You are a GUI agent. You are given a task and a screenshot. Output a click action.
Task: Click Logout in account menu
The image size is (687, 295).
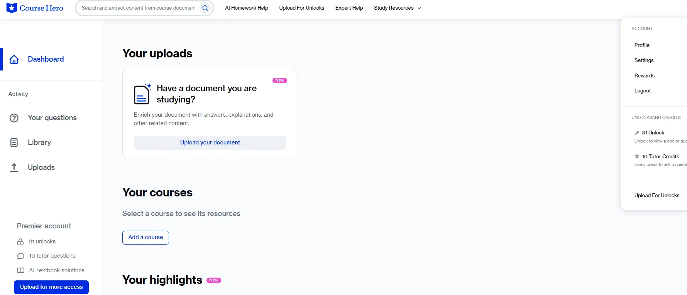(642, 91)
